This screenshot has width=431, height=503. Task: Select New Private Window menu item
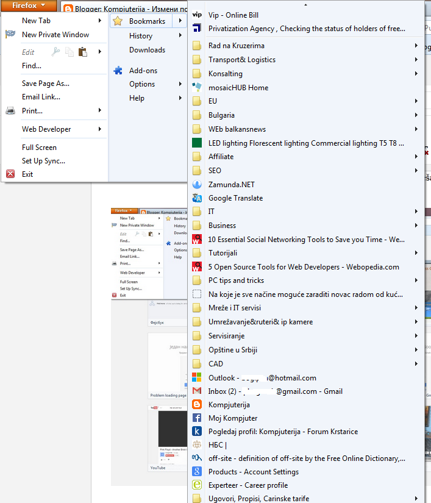pos(54,34)
